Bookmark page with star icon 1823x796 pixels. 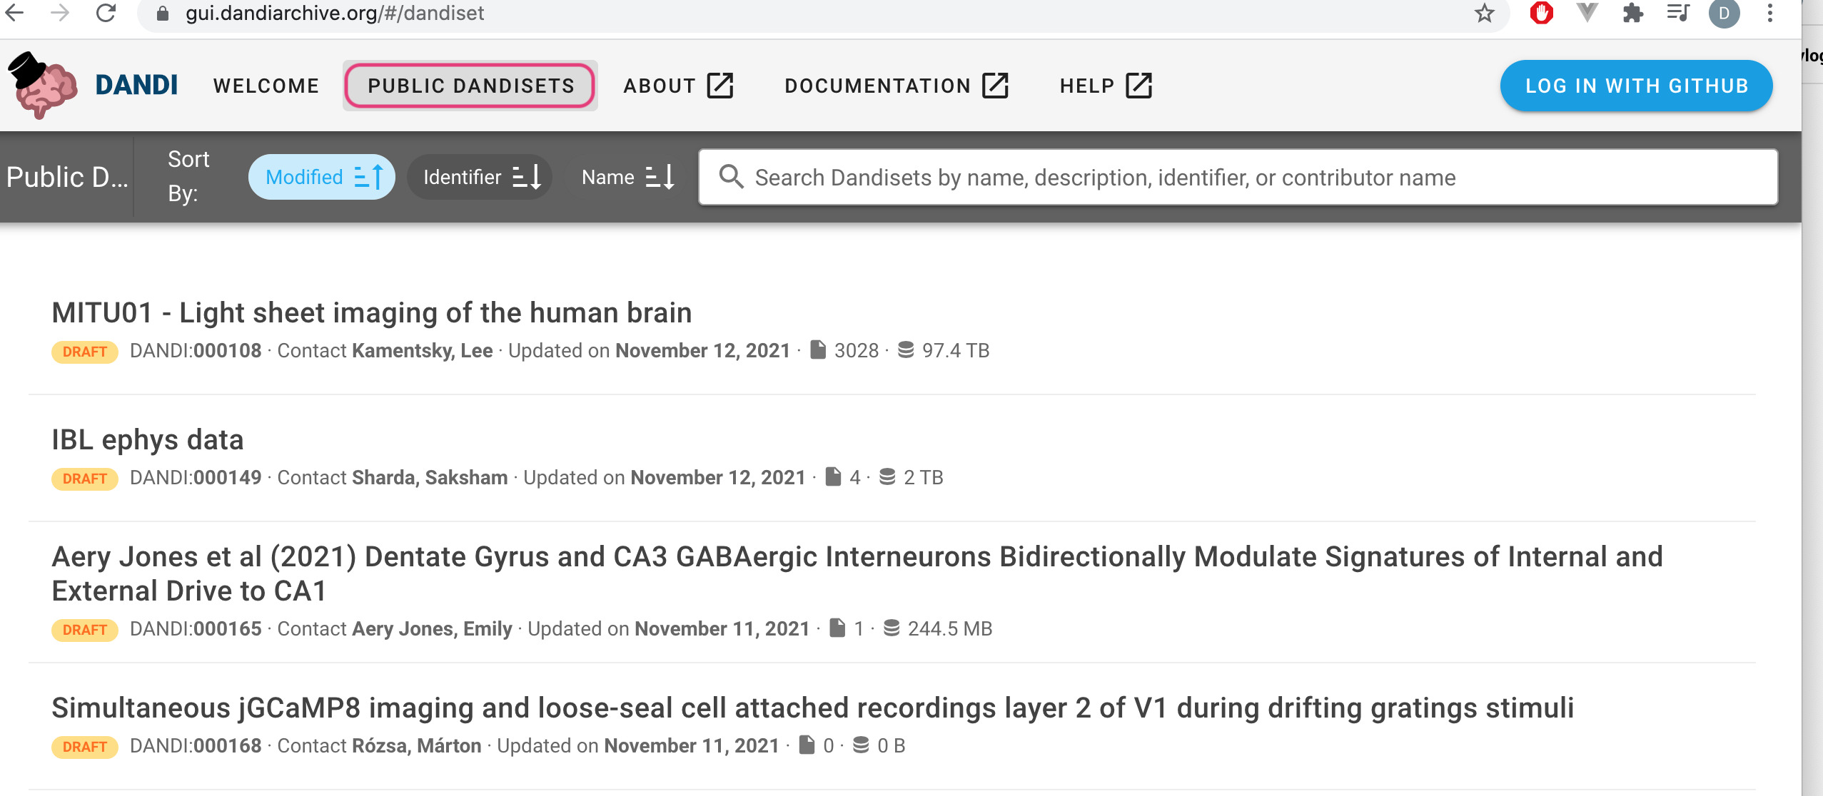coord(1485,13)
